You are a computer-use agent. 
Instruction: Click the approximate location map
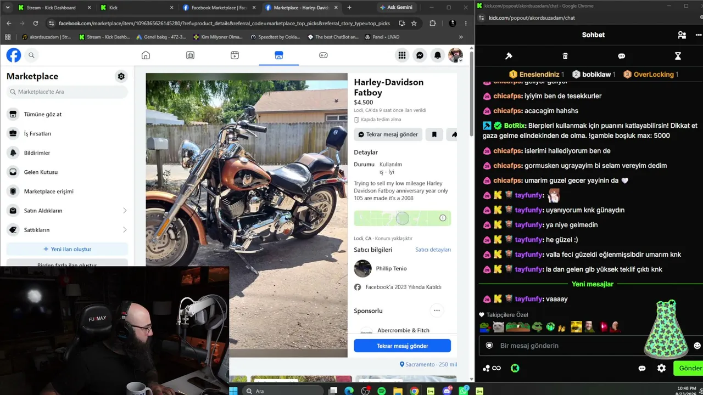(402, 218)
